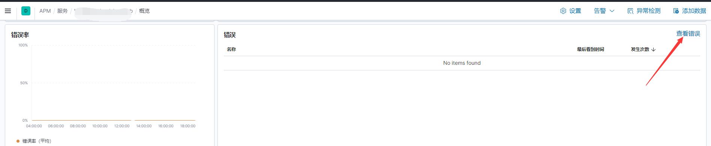The image size is (711, 146).
Task: Sort errors by the 发生次数 header
Action: tap(640, 49)
